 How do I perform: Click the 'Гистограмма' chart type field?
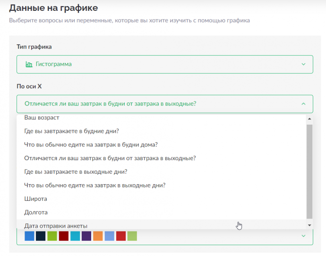pos(165,64)
